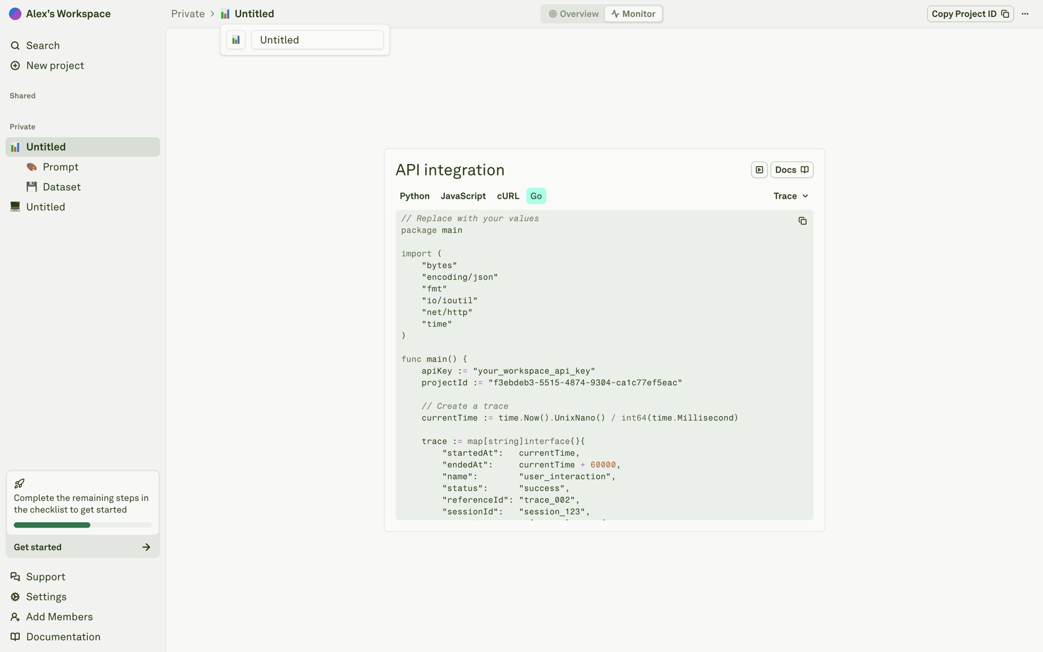The height and width of the screenshot is (652, 1043).
Task: Click the copy icon beside Copy Project ID
Action: coord(1005,14)
